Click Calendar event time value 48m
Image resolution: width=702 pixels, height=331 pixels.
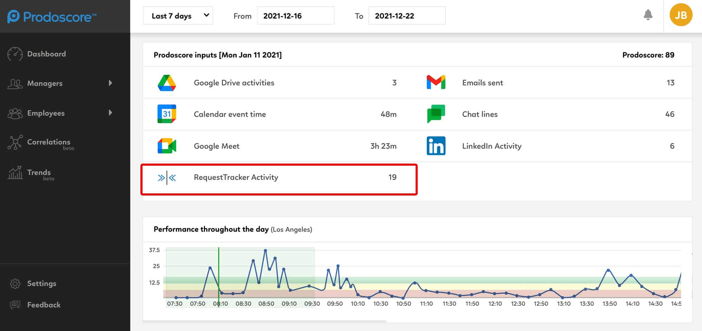tap(389, 114)
